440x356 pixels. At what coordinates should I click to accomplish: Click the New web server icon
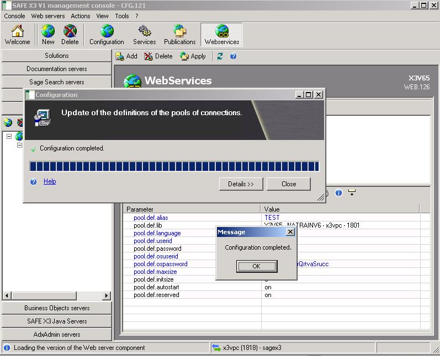point(48,35)
